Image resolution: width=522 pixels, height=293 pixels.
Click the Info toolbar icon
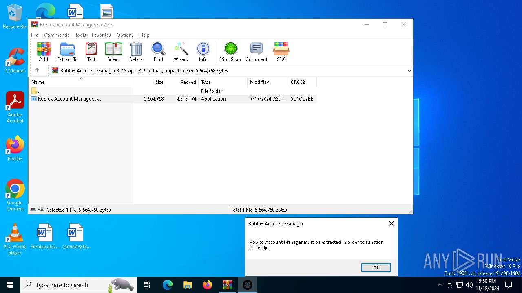(203, 52)
